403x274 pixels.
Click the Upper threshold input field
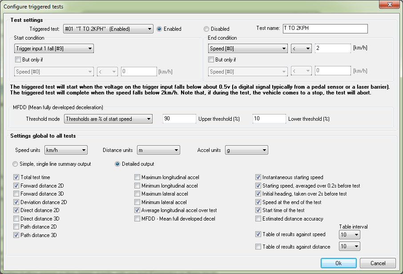point(179,119)
